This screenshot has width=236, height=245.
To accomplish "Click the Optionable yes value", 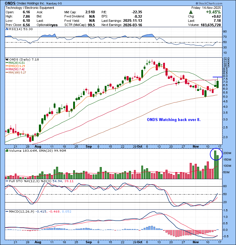I will [55, 25].
